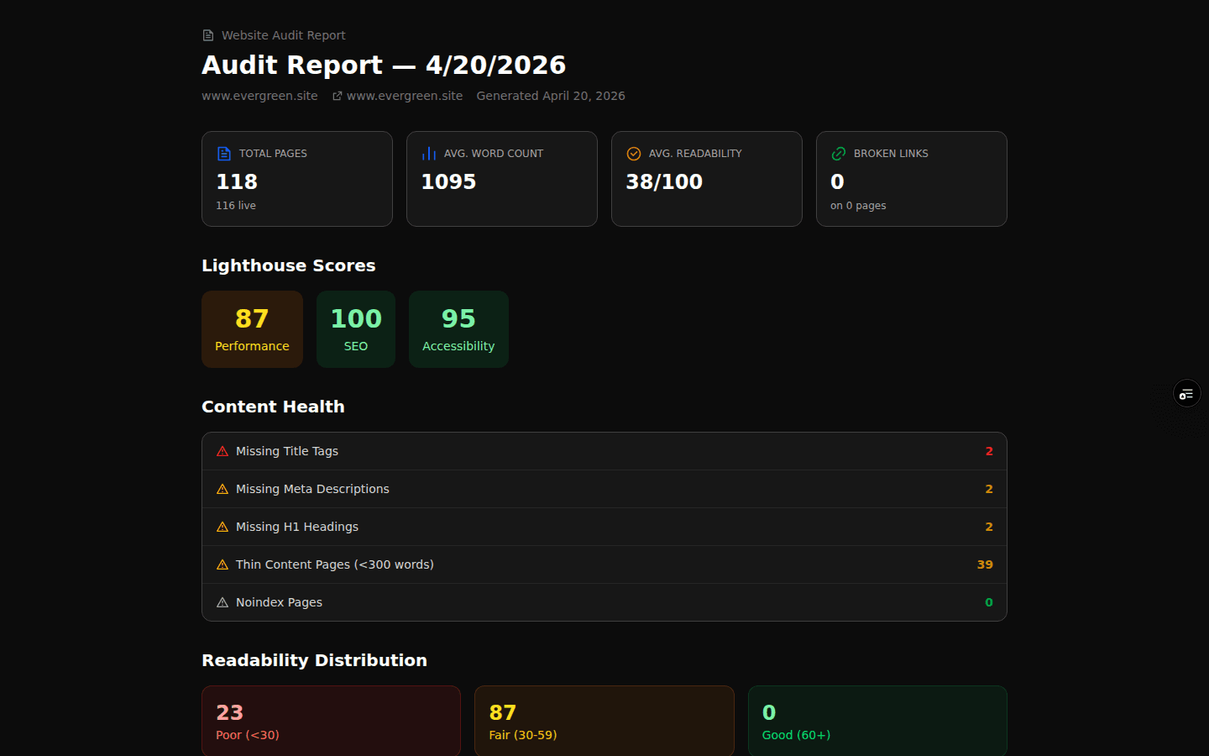Select the Good (60+) readability card
Viewport: 1209px width, 756px height.
pos(877,721)
